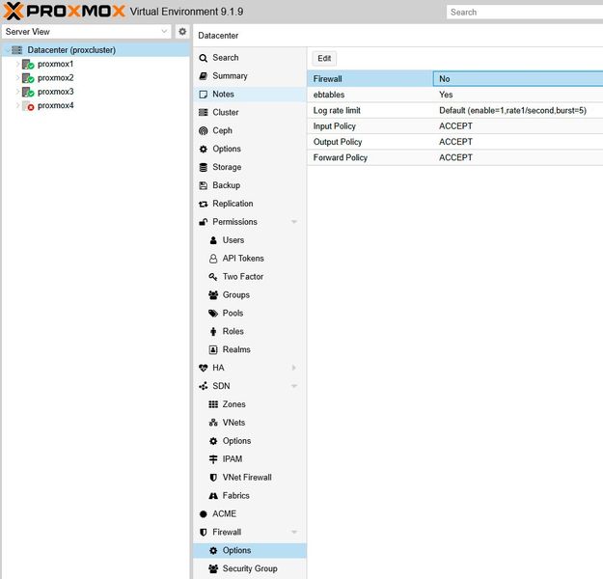
Task: Click the certificate icon for ACME
Action: tap(203, 514)
